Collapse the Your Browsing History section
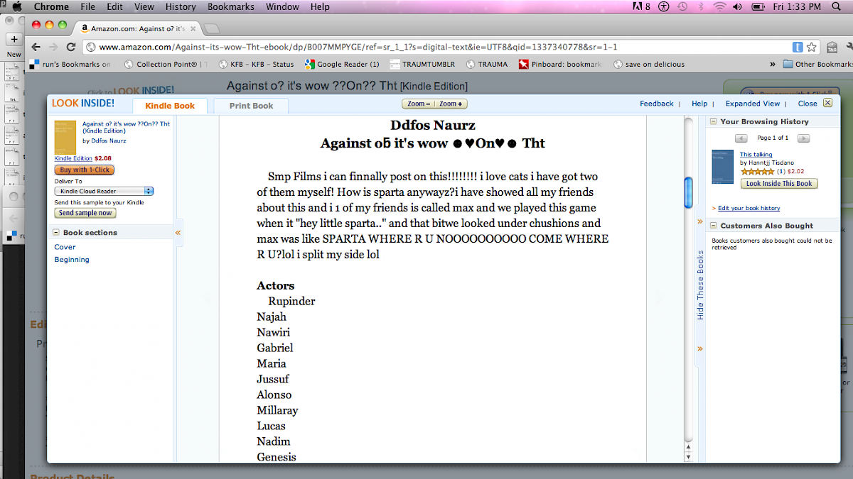Image resolution: width=853 pixels, height=479 pixels. (x=714, y=122)
